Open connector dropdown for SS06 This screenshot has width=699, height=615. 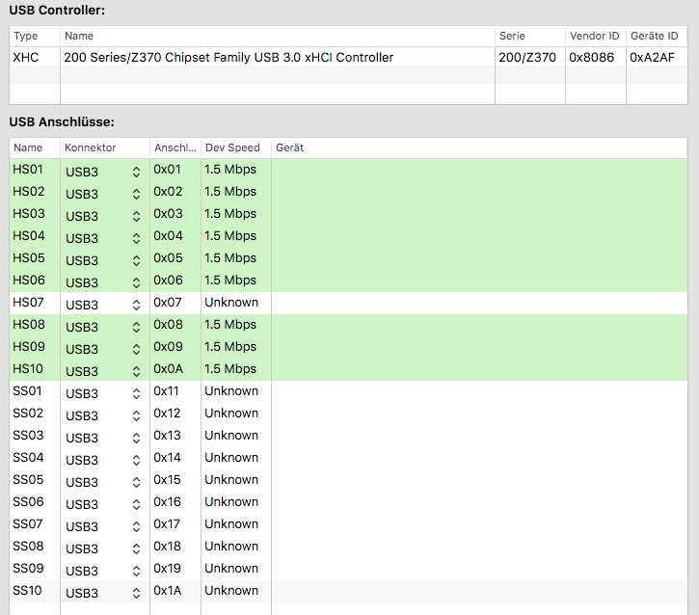(x=103, y=504)
